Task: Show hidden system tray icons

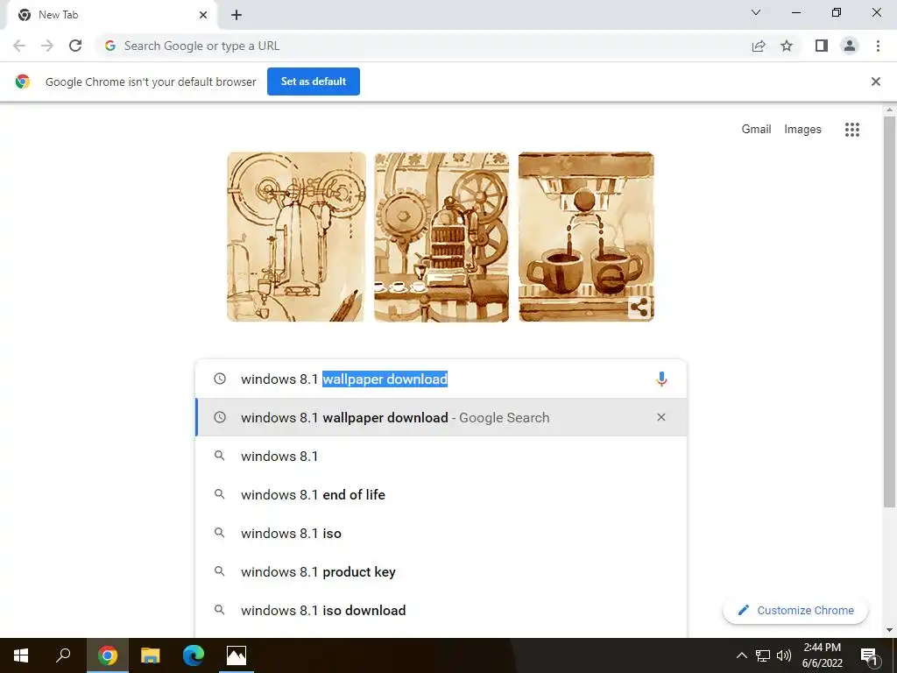Action: pos(741,655)
